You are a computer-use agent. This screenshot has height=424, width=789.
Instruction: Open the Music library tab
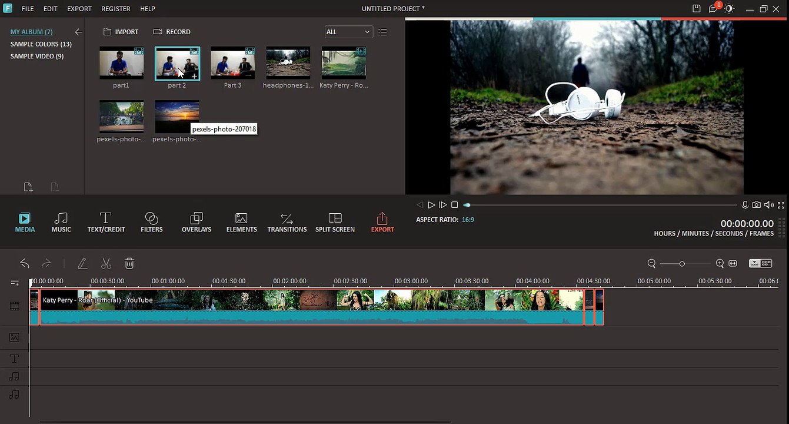[61, 223]
